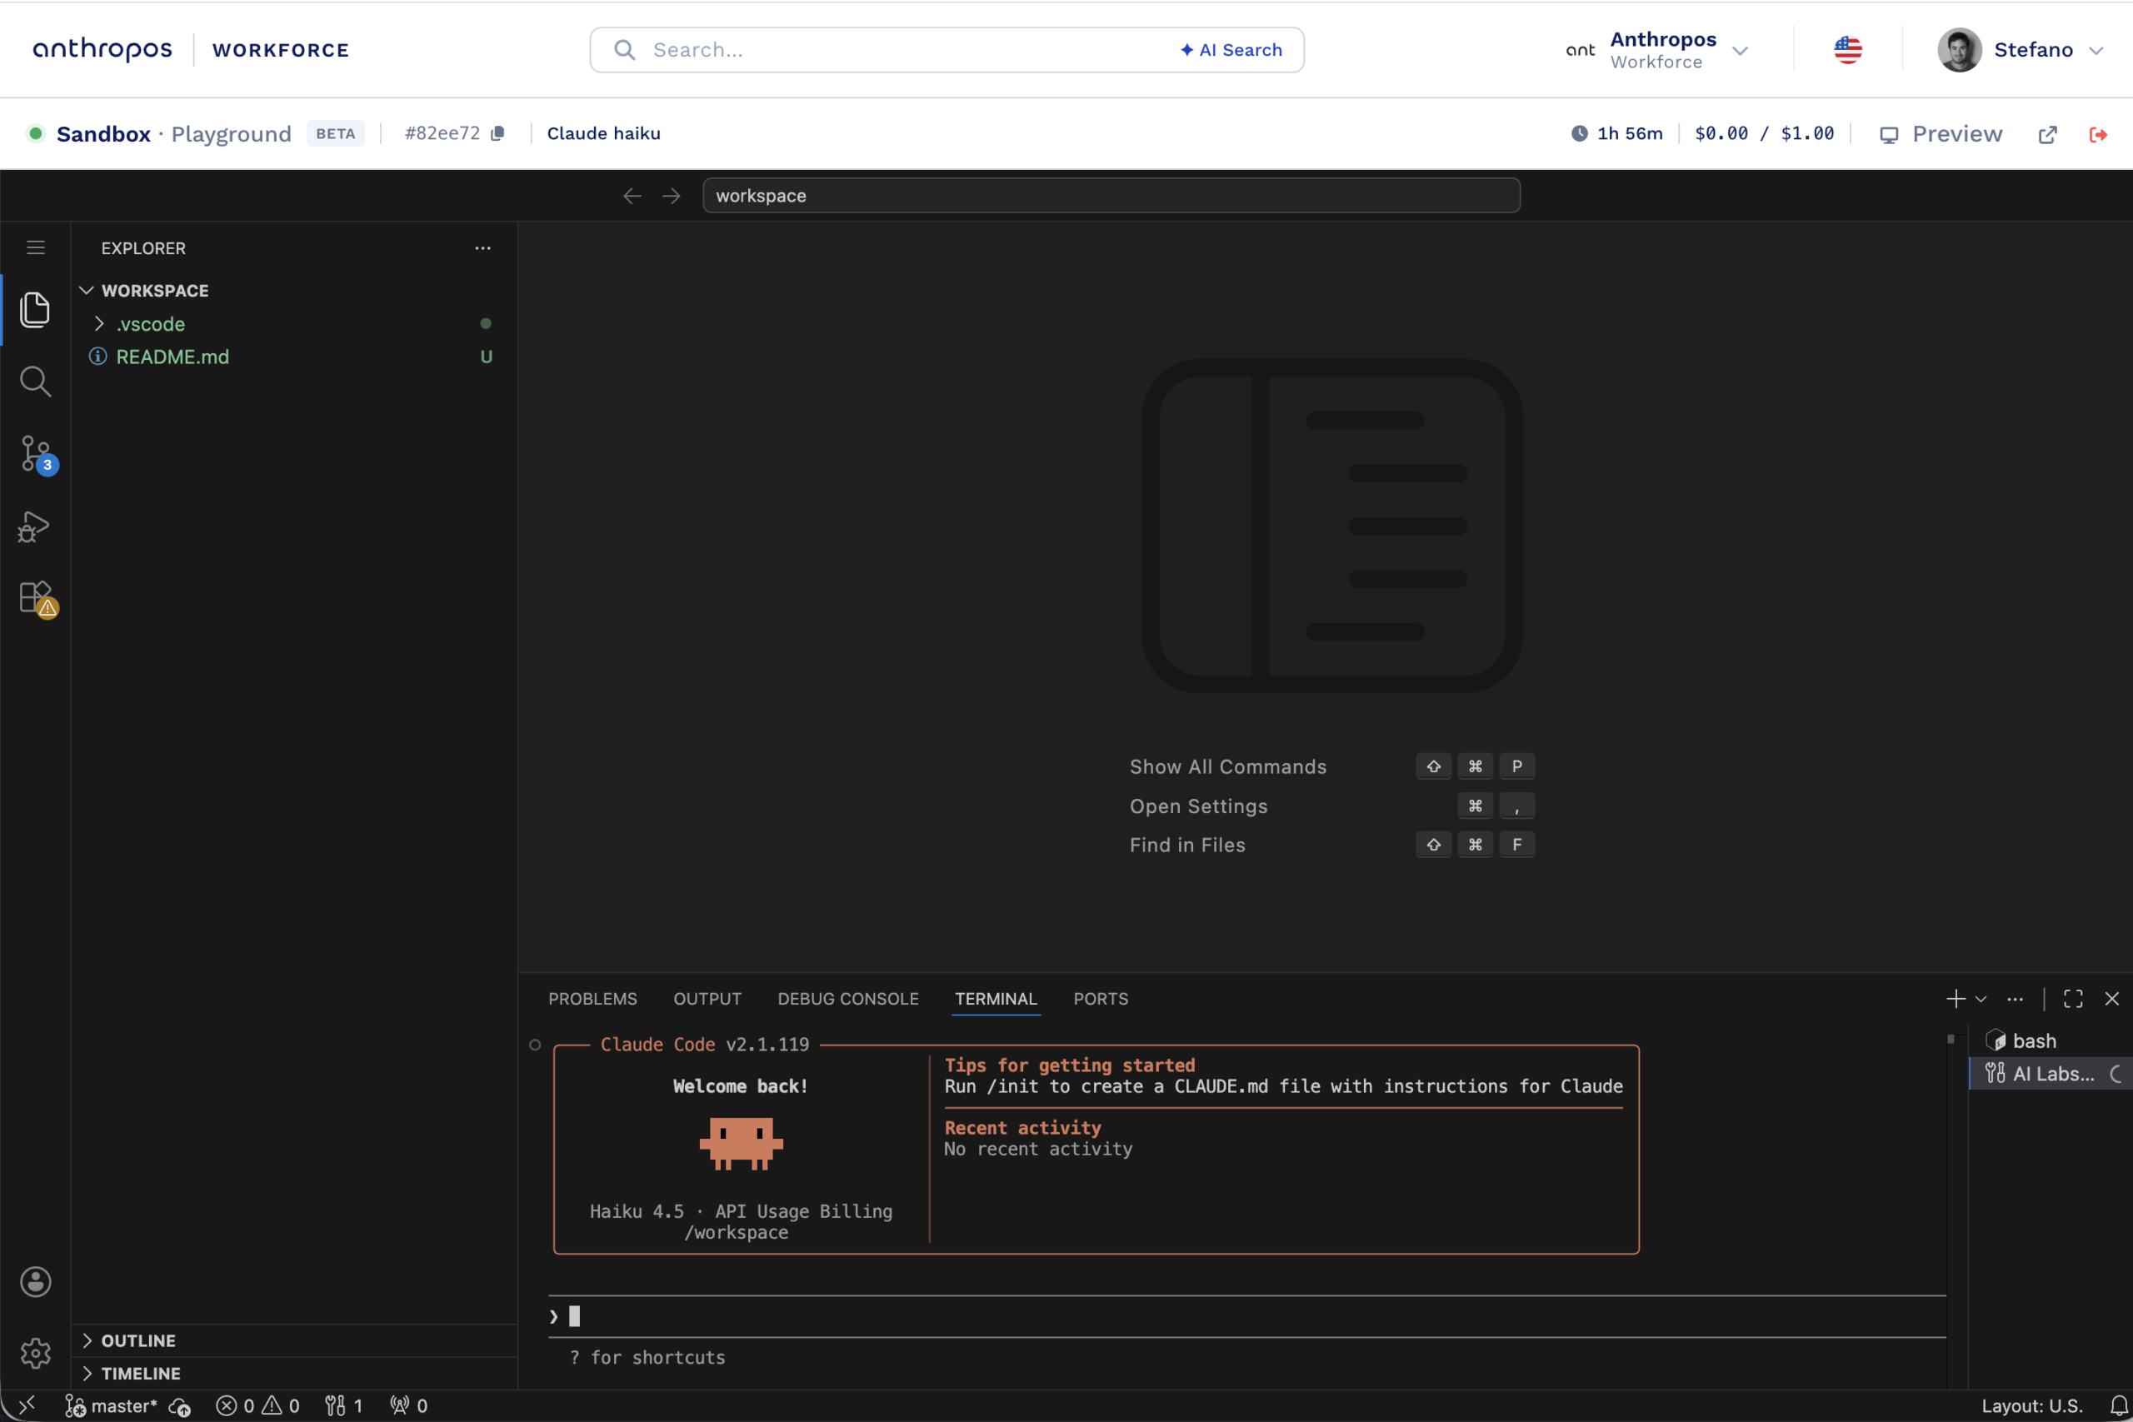Switch to the PROBLEMS tab

[592, 999]
